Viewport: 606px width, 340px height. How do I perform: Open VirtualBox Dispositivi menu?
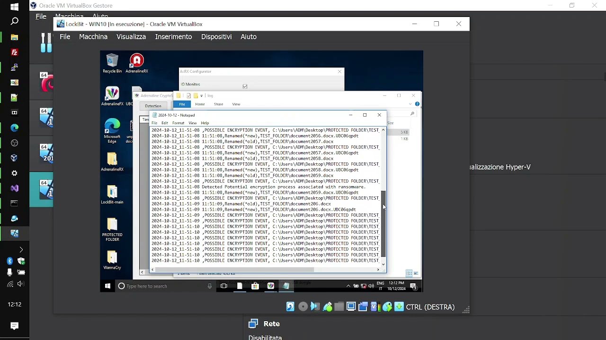click(x=216, y=36)
